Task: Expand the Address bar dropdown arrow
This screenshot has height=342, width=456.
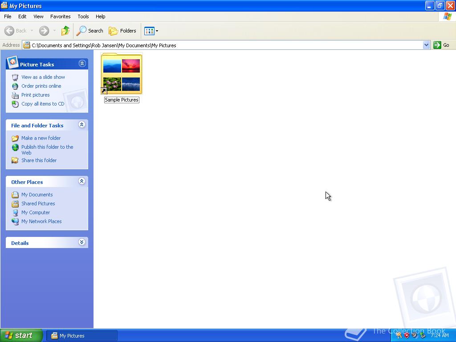Action: pyautogui.click(x=426, y=45)
